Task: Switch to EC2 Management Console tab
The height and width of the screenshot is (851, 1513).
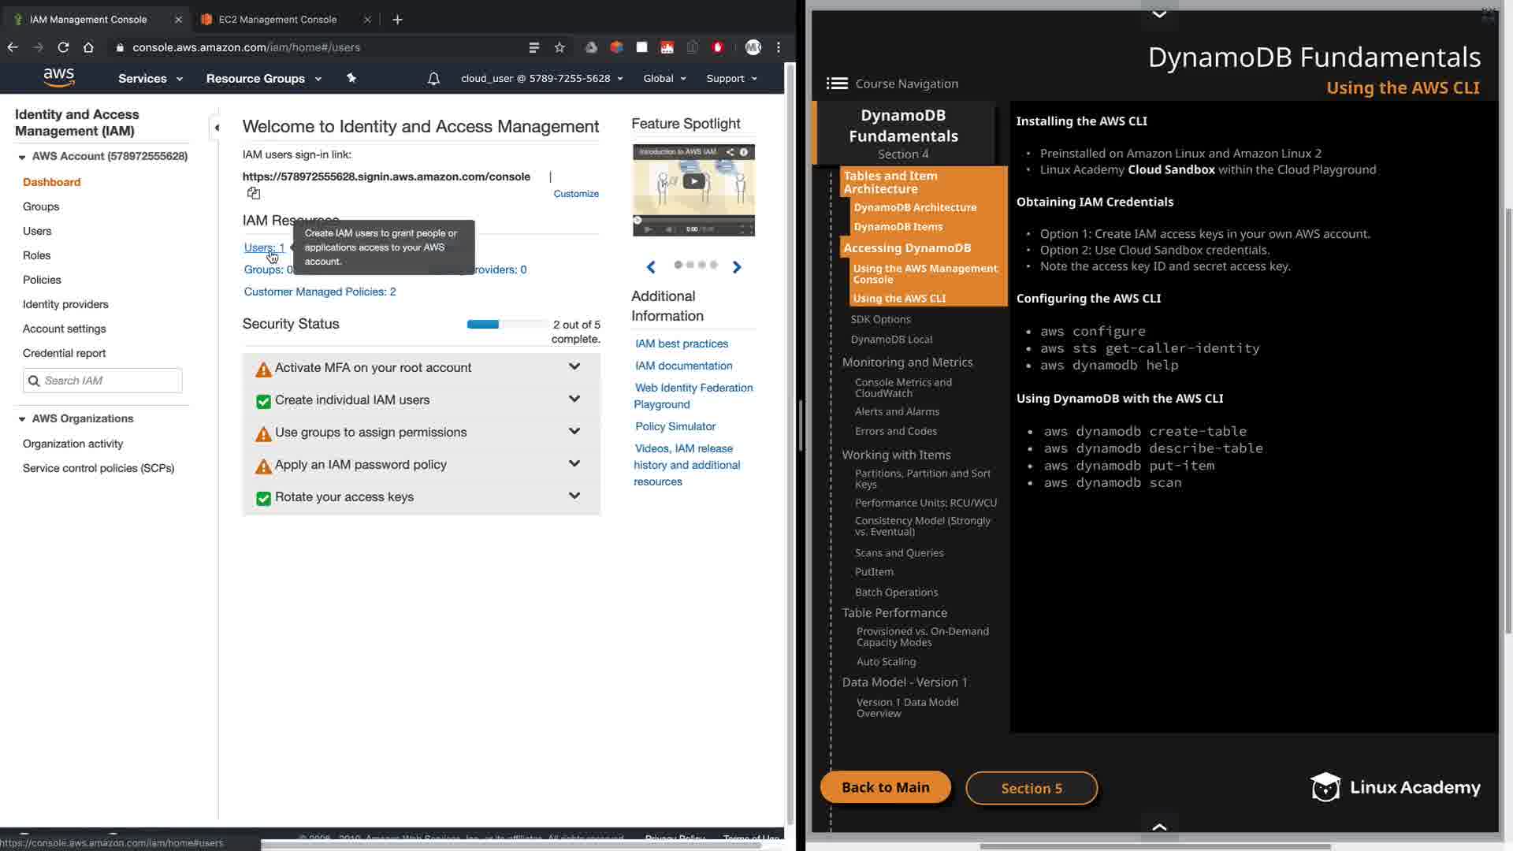Action: (x=277, y=20)
